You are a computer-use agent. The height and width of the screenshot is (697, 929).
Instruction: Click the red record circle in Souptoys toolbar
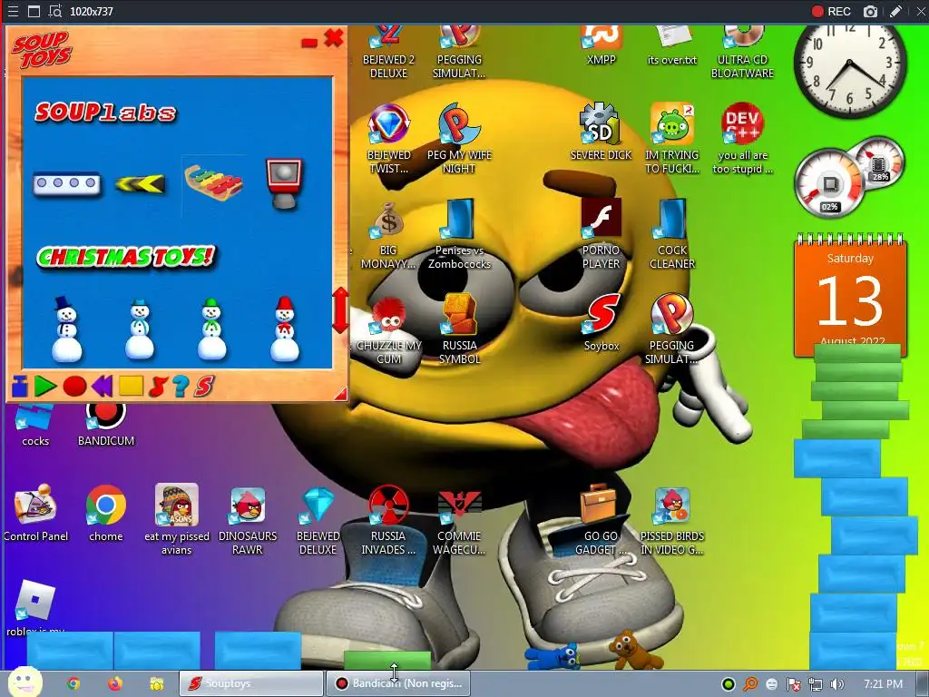tap(74, 387)
